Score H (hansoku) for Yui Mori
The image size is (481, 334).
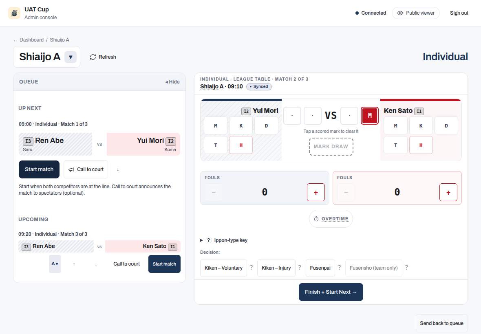(x=241, y=145)
